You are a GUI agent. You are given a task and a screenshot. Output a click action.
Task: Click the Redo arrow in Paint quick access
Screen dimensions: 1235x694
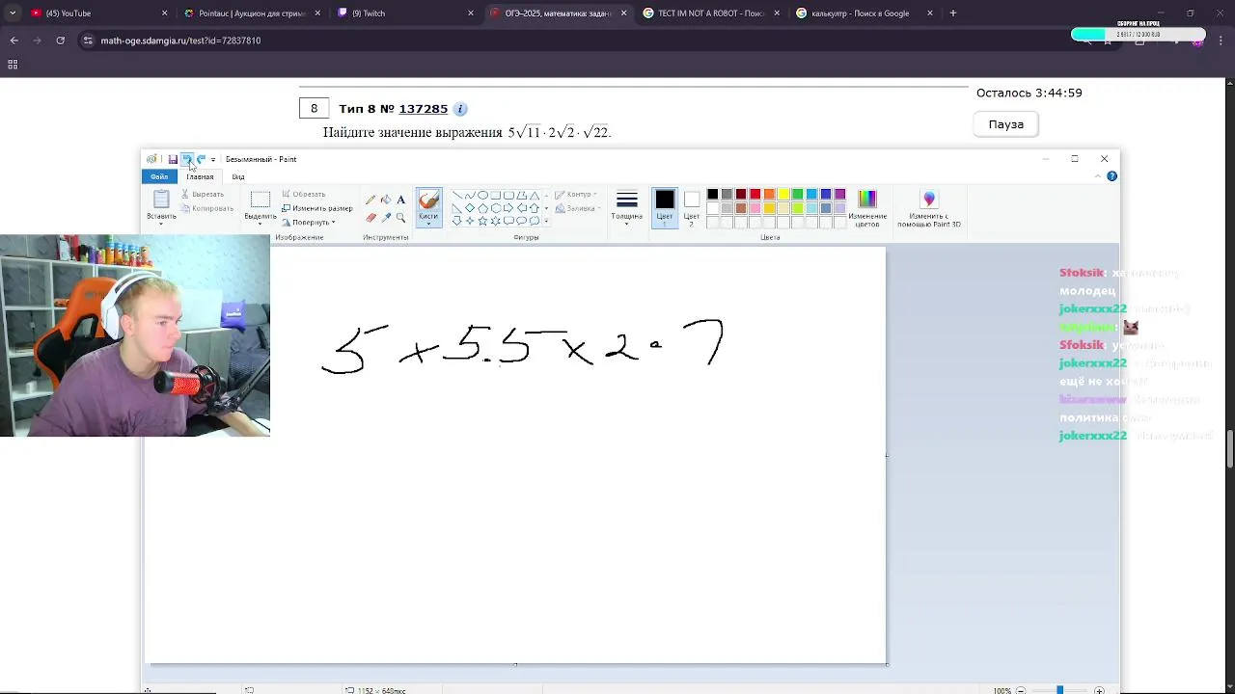click(201, 159)
